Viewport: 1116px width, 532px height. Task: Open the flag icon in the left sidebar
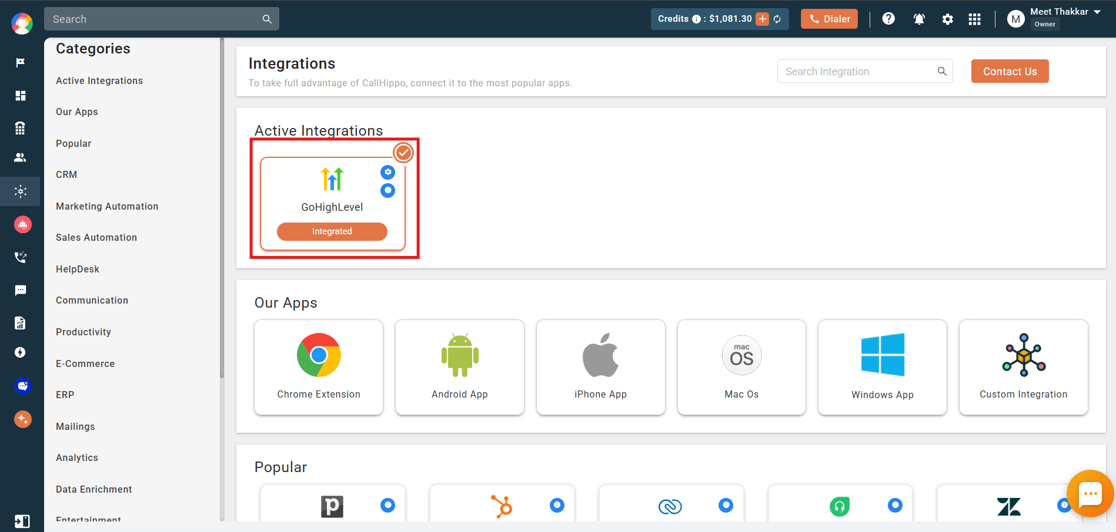coord(21,62)
